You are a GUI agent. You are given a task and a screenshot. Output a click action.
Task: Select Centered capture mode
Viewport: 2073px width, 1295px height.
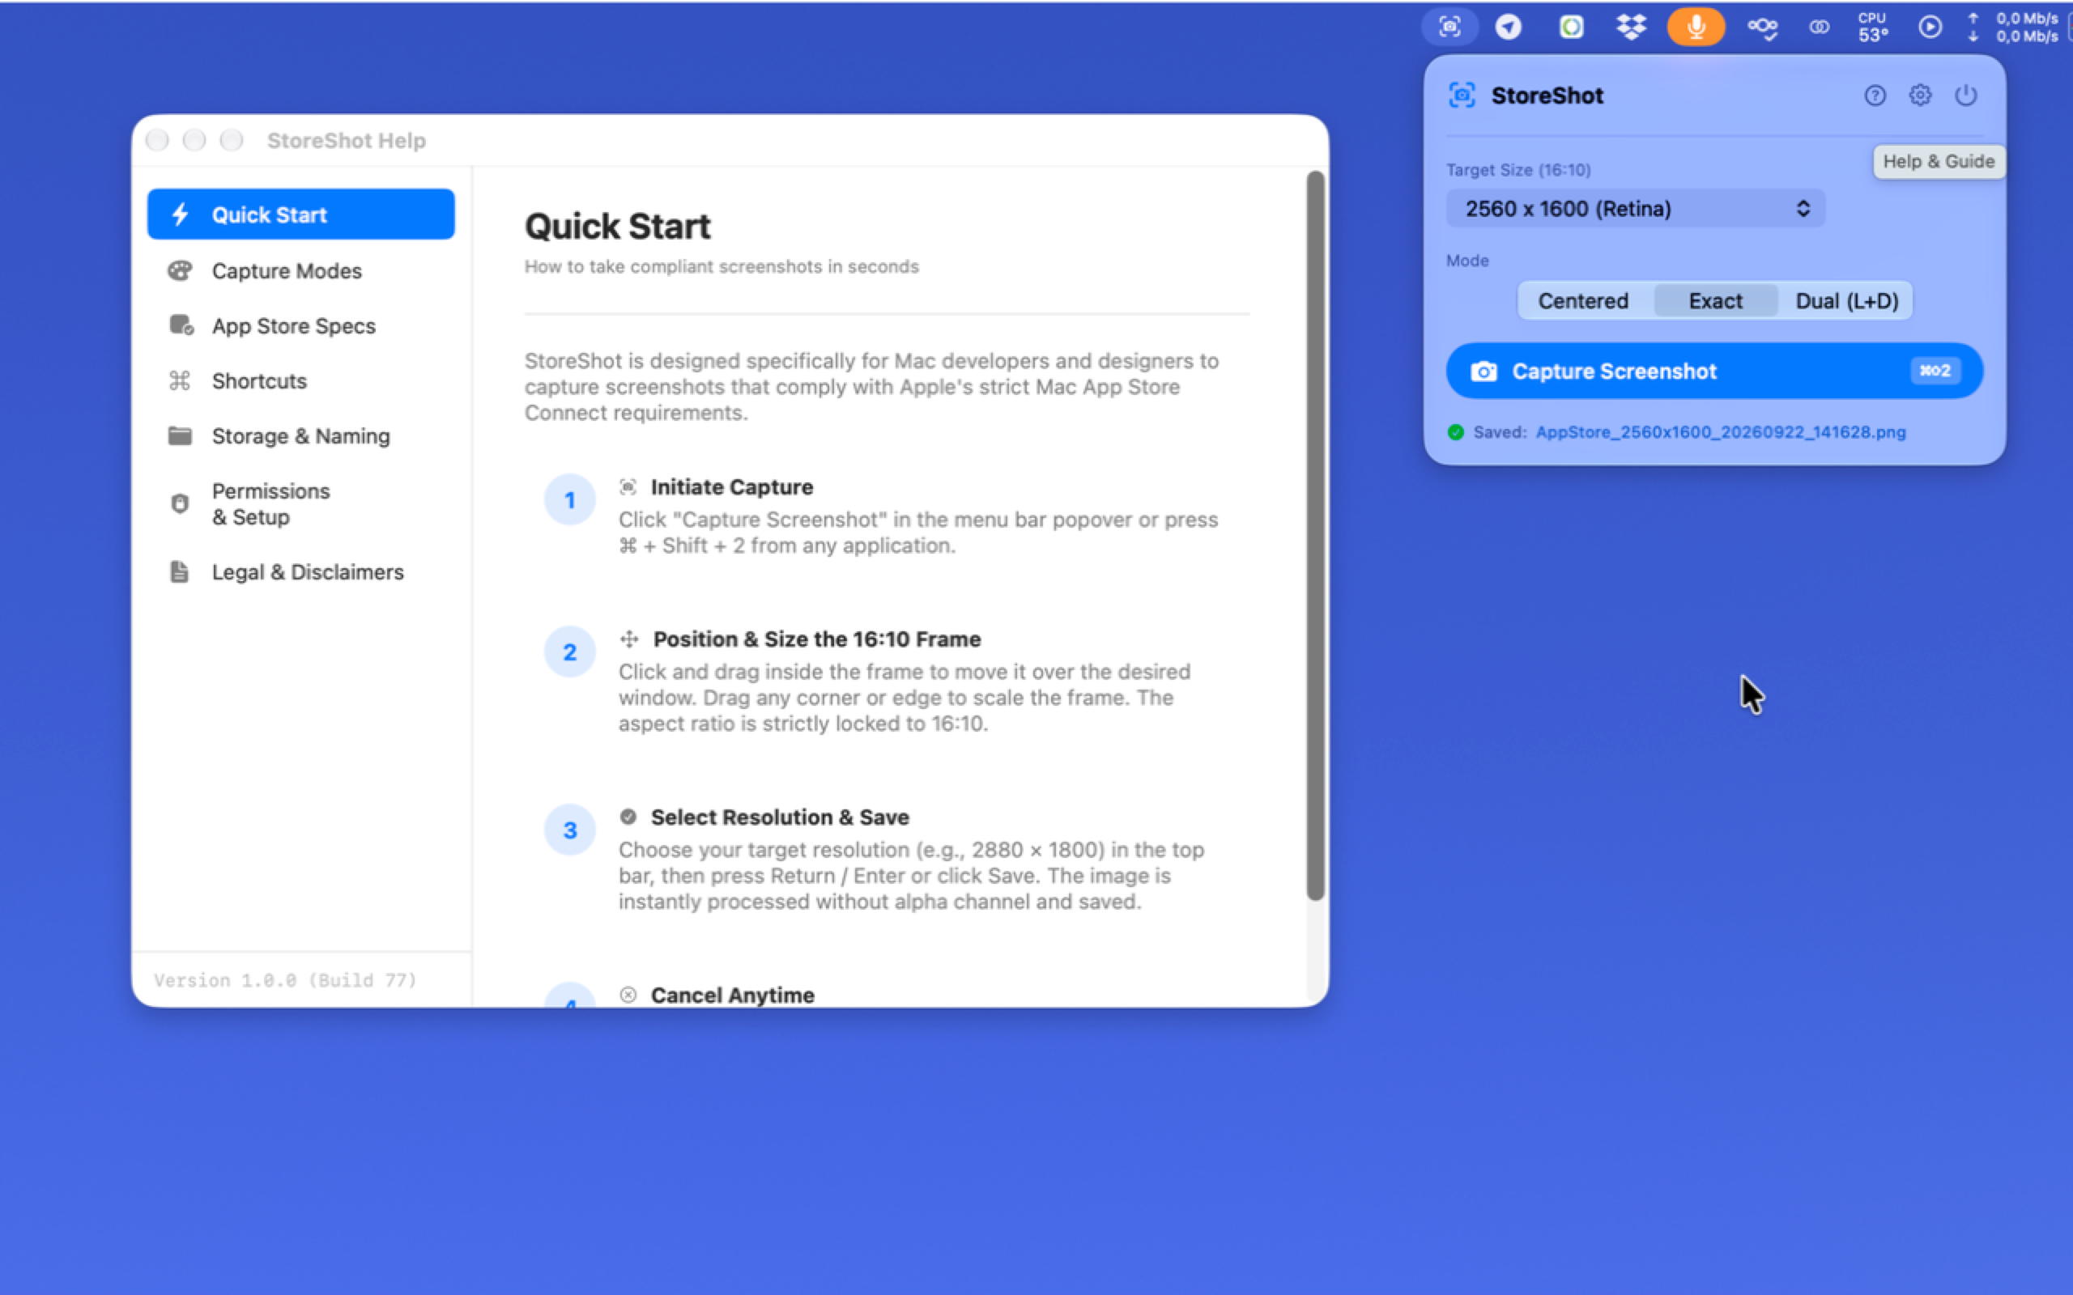1583,300
